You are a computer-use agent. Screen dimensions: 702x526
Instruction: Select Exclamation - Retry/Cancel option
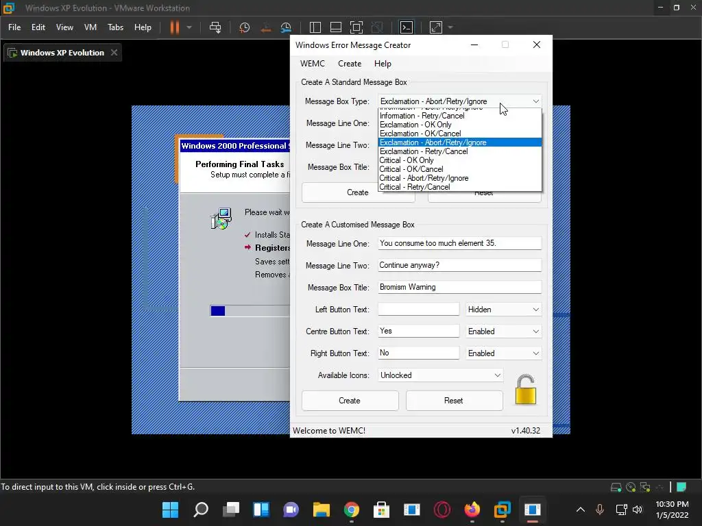coord(460,151)
